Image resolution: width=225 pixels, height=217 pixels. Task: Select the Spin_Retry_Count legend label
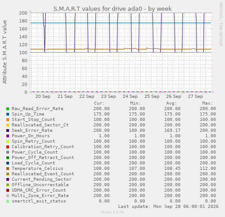coord(34,141)
